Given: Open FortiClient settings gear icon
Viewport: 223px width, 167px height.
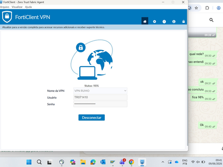Looking at the screenshot, I should click(154, 21).
